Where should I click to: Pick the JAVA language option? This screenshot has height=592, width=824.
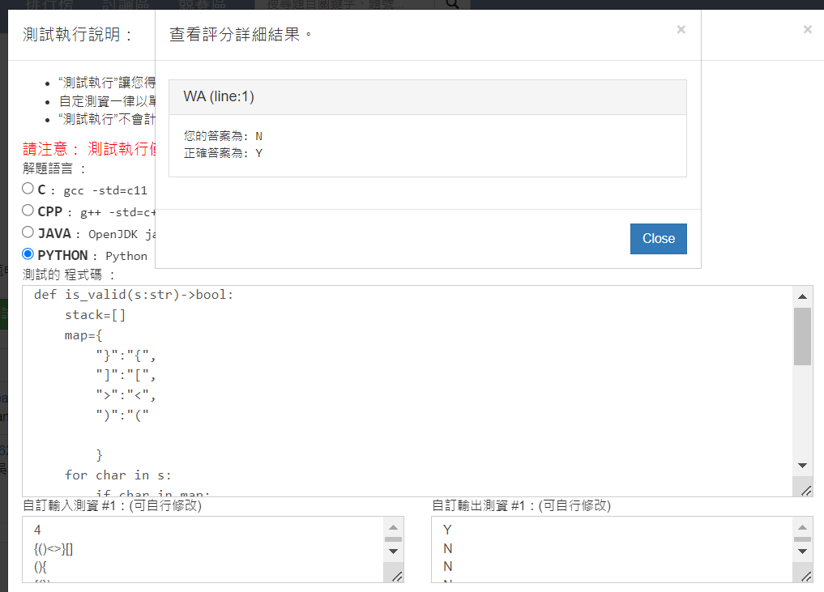point(28,232)
